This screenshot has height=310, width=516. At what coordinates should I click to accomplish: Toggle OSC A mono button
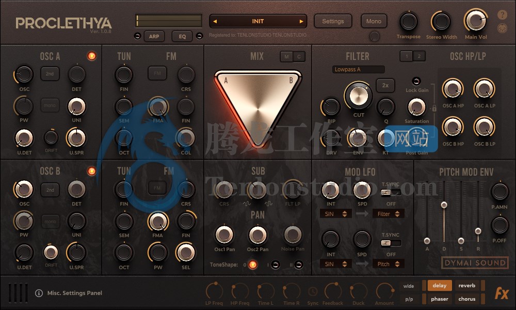click(x=50, y=105)
